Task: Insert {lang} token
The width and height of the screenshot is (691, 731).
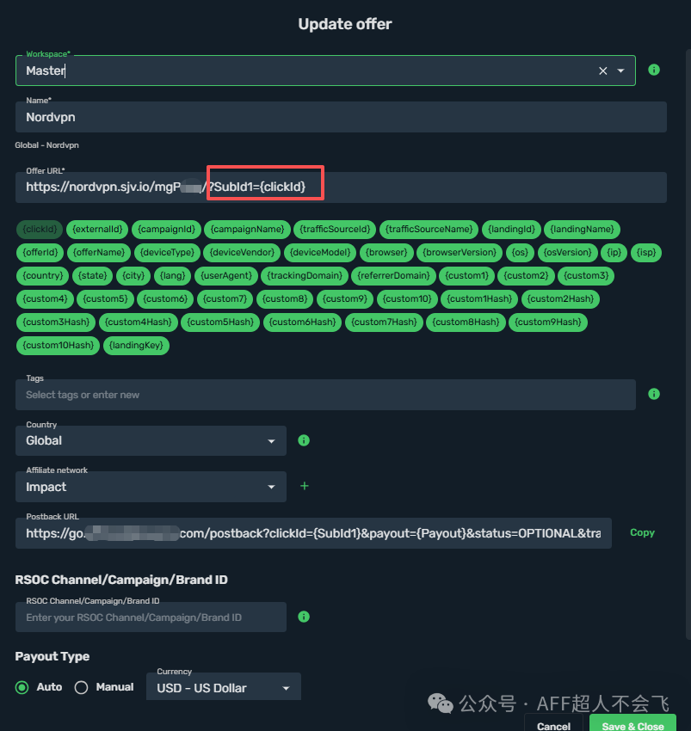Action: coord(172,276)
